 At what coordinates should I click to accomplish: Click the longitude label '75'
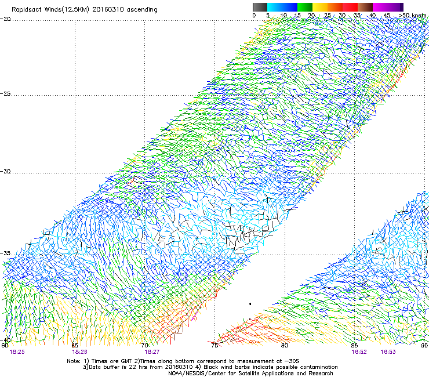click(214, 346)
